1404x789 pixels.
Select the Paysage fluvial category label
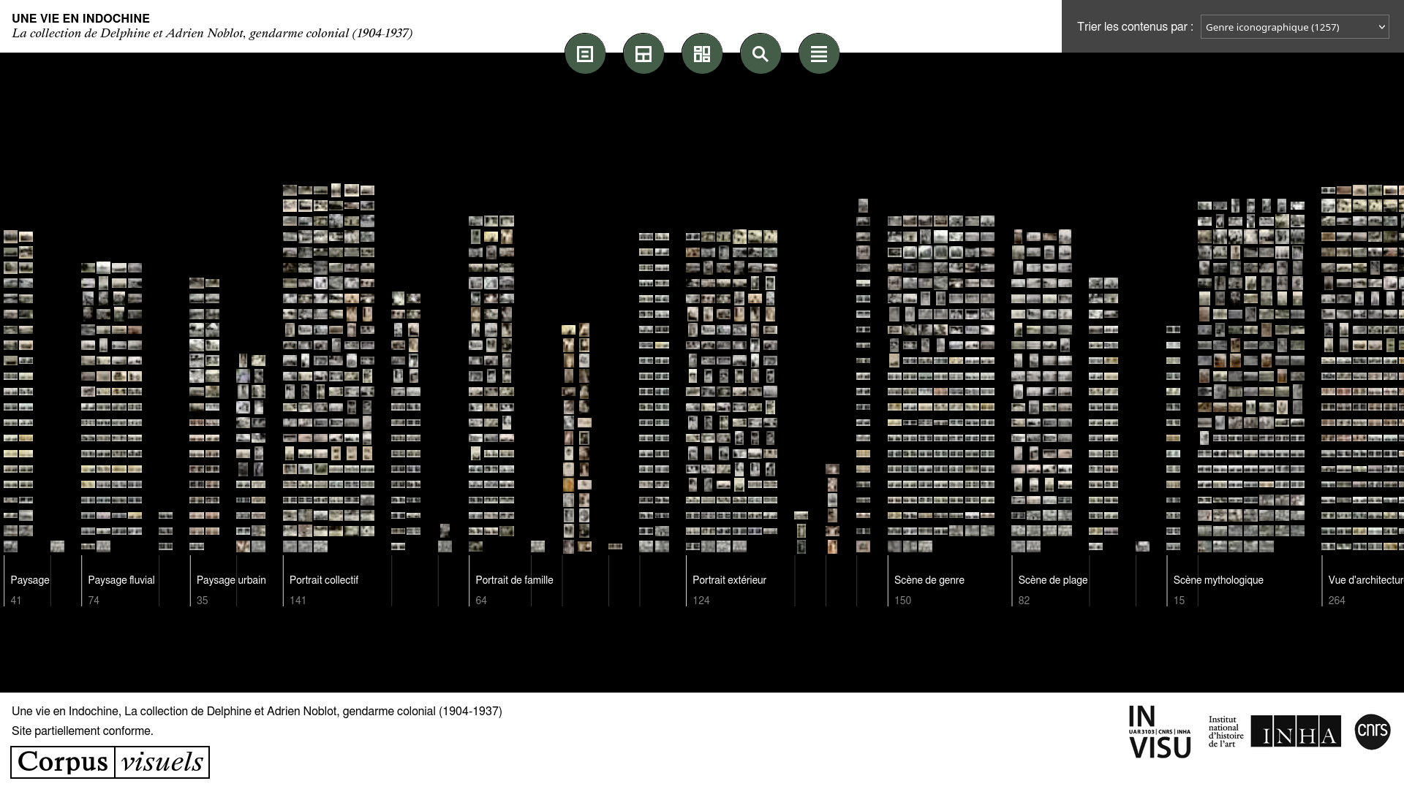[x=121, y=580]
